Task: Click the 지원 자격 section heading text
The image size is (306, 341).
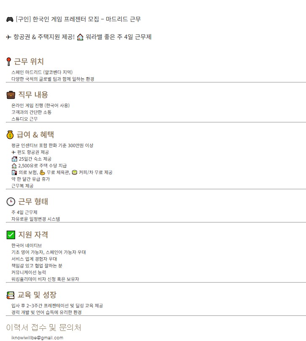Action: (x=33, y=235)
